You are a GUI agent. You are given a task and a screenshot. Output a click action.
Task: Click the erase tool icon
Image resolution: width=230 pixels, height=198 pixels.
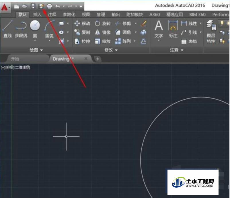click(x=143, y=24)
